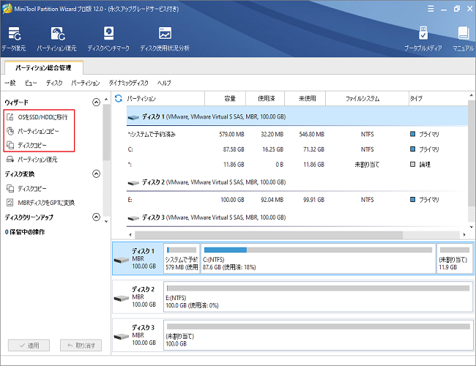Collapse the ディスククリーンアップ section
Viewport: 476px width, 366px height.
pyautogui.click(x=96, y=217)
